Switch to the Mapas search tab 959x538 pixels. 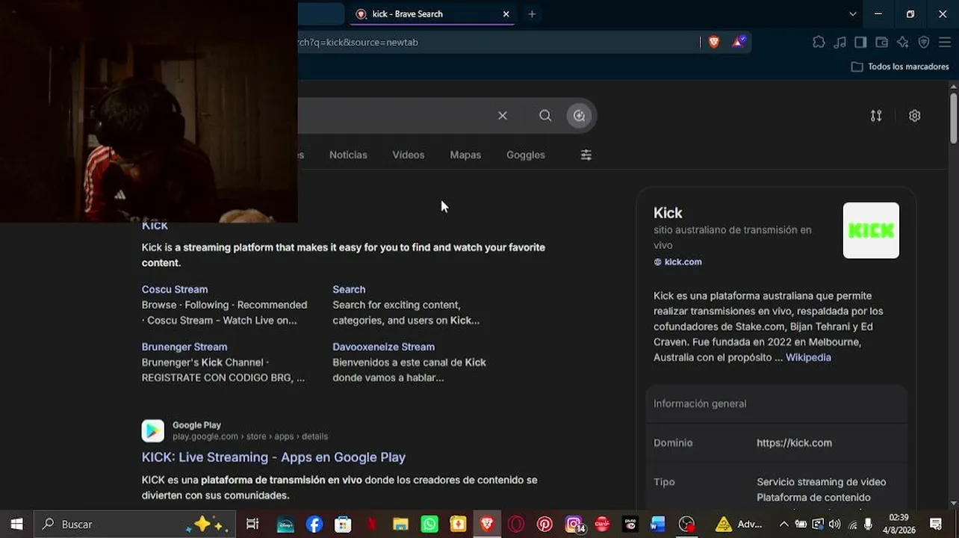point(465,155)
